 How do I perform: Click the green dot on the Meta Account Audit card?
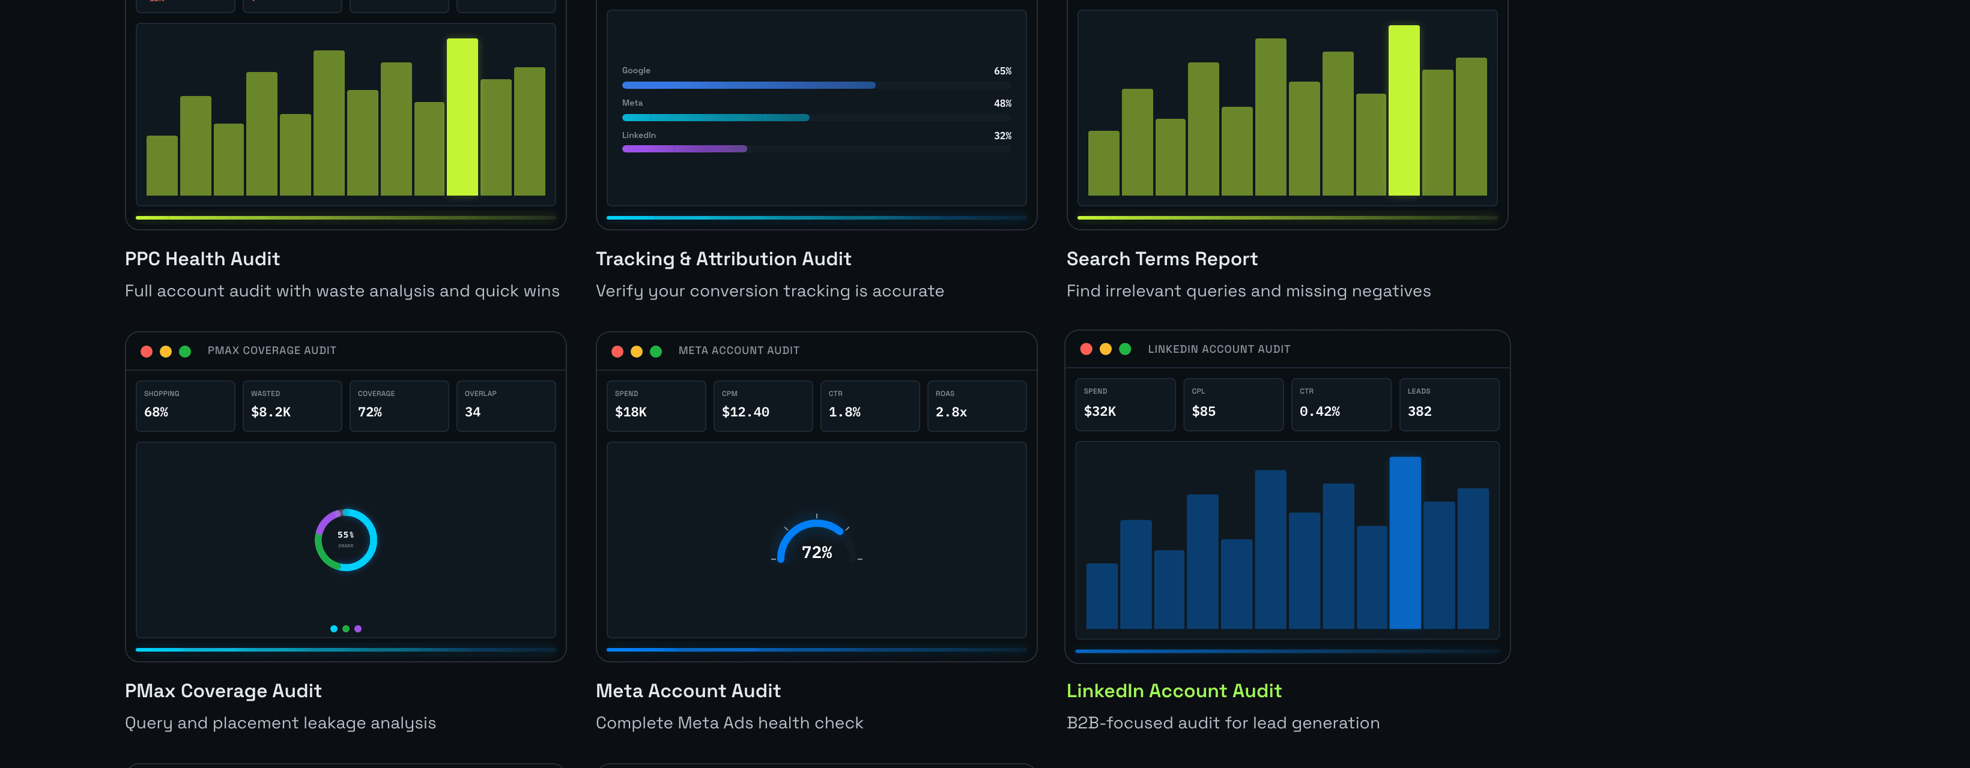pos(655,352)
